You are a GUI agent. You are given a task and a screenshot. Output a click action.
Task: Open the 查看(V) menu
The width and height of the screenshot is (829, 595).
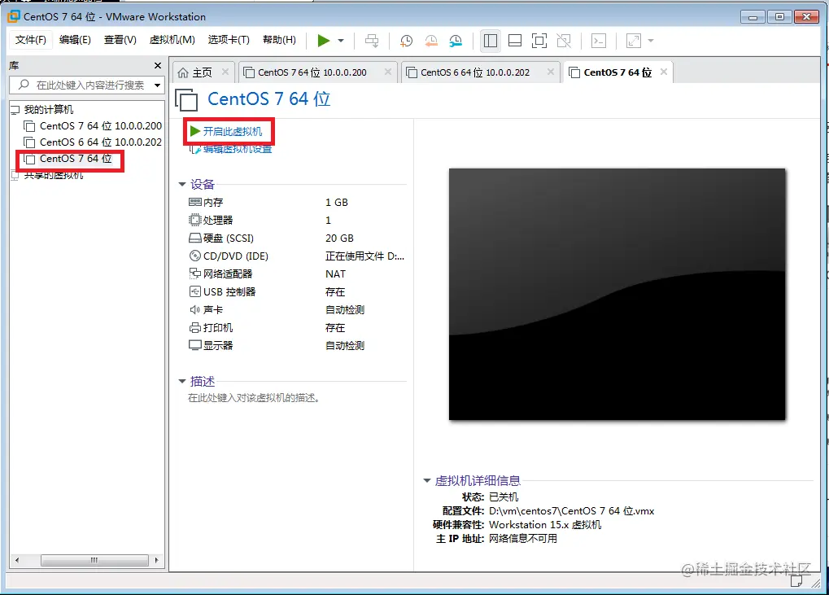[120, 40]
